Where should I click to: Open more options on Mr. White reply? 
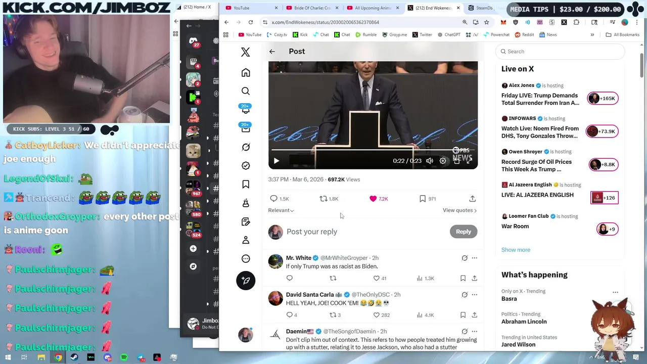474,258
